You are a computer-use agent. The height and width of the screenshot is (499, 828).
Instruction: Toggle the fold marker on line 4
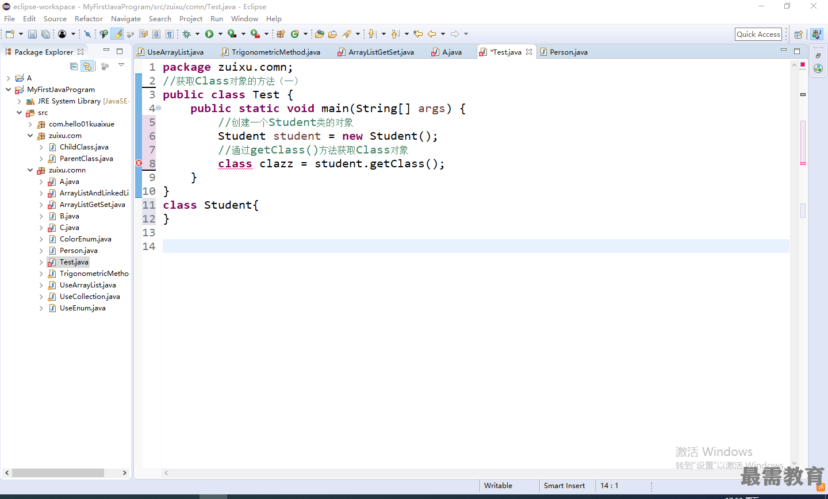pyautogui.click(x=159, y=108)
